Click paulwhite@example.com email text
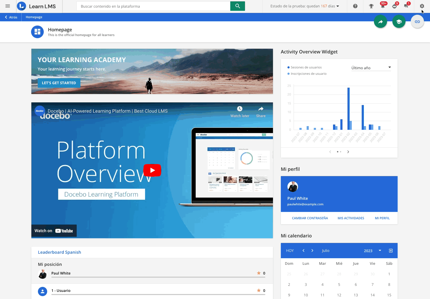430x299 pixels. pyautogui.click(x=305, y=204)
